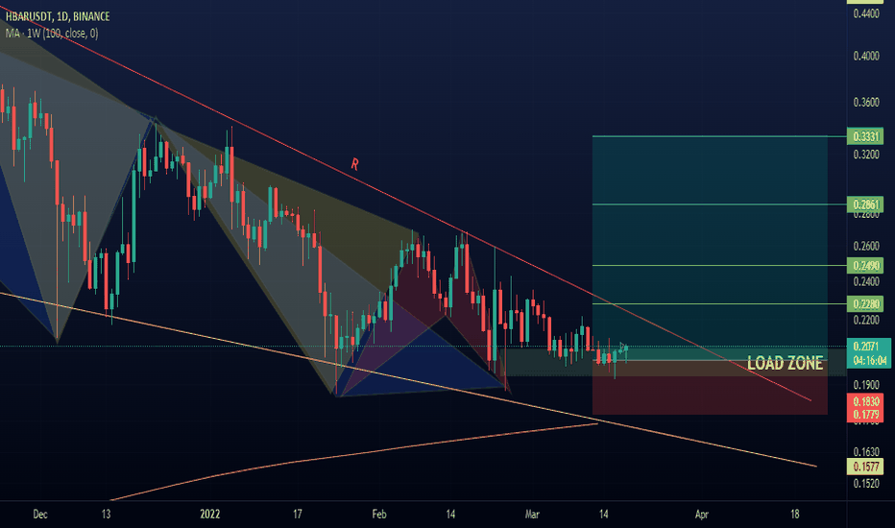The height and width of the screenshot is (528, 895).
Task: Select the 0.3331 target price label
Action: tap(865, 136)
